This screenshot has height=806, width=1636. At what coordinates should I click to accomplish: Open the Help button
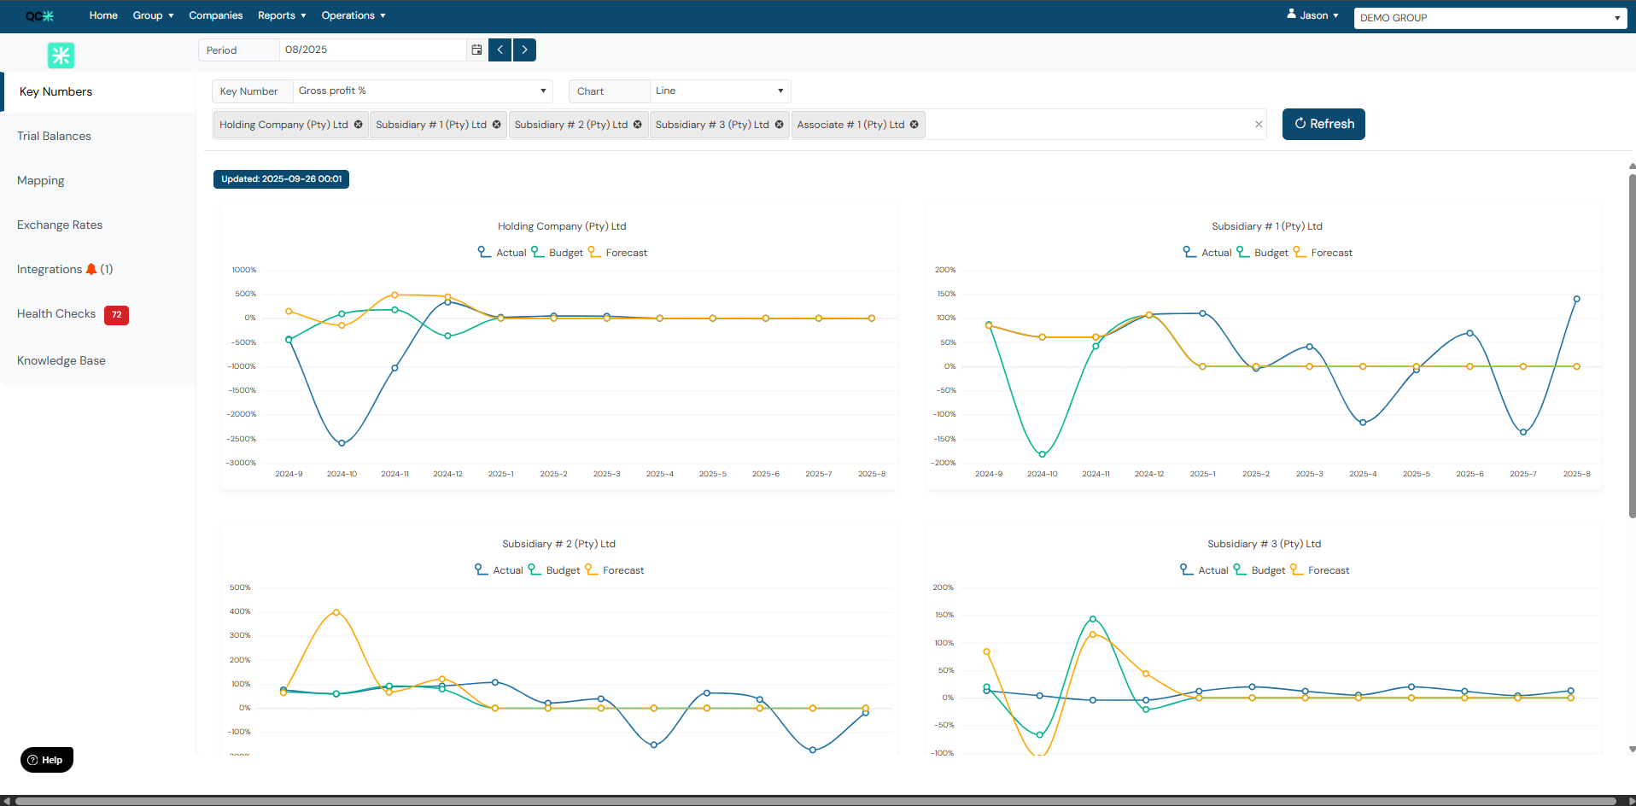[47, 760]
